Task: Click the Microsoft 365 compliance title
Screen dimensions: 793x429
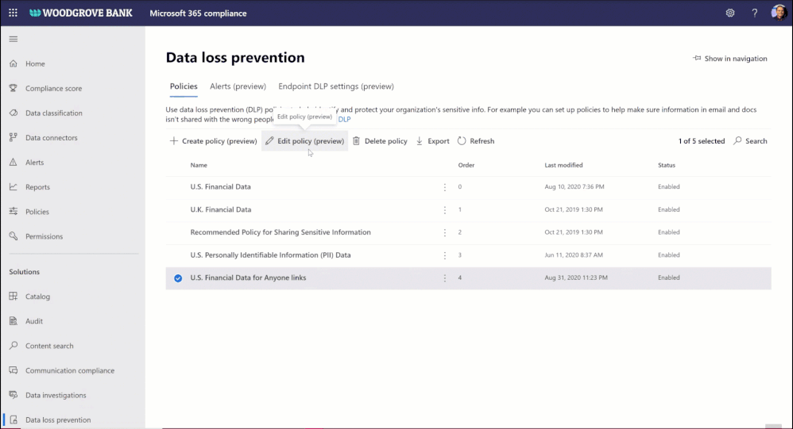Action: click(x=199, y=13)
